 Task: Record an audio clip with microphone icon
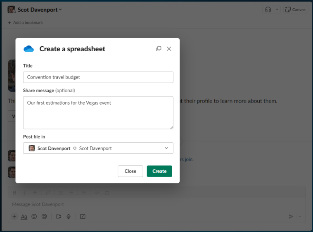[x=69, y=217]
